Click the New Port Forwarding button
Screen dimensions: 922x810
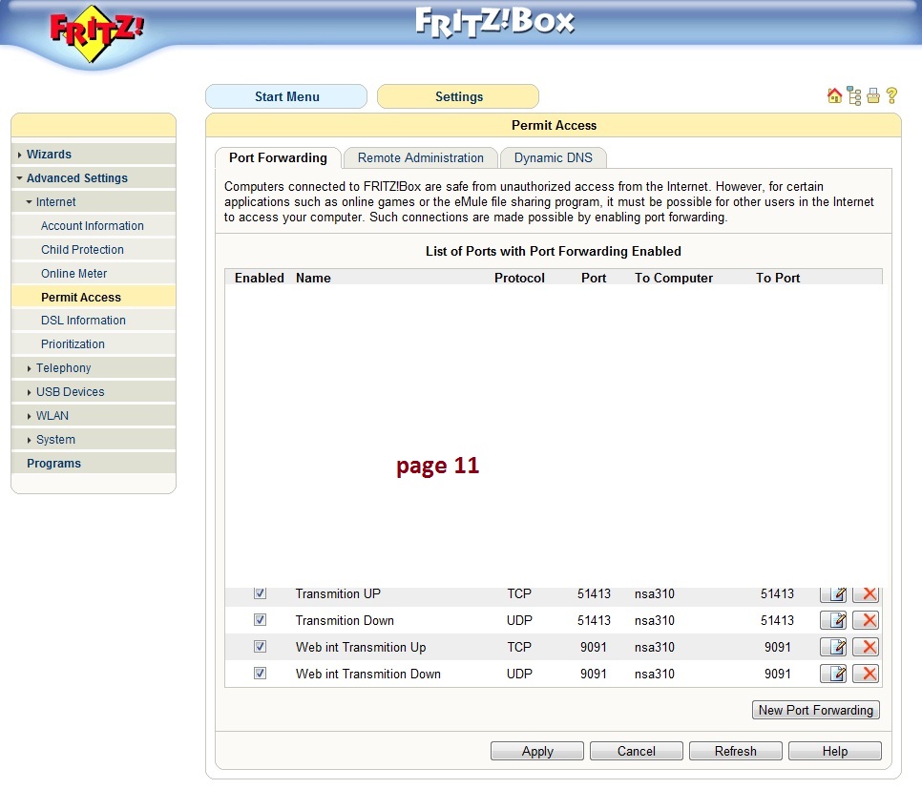click(815, 710)
